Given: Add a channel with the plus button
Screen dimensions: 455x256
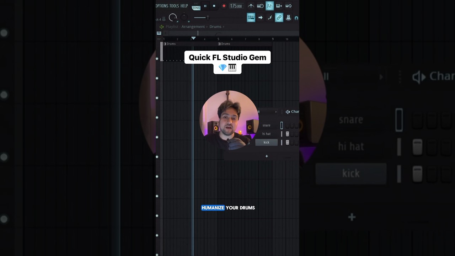Looking at the screenshot, I should click(x=267, y=156).
